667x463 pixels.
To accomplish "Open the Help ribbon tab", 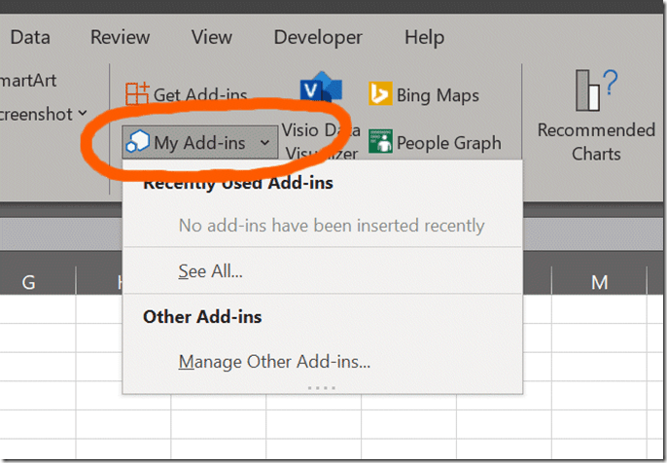I will pos(424,37).
